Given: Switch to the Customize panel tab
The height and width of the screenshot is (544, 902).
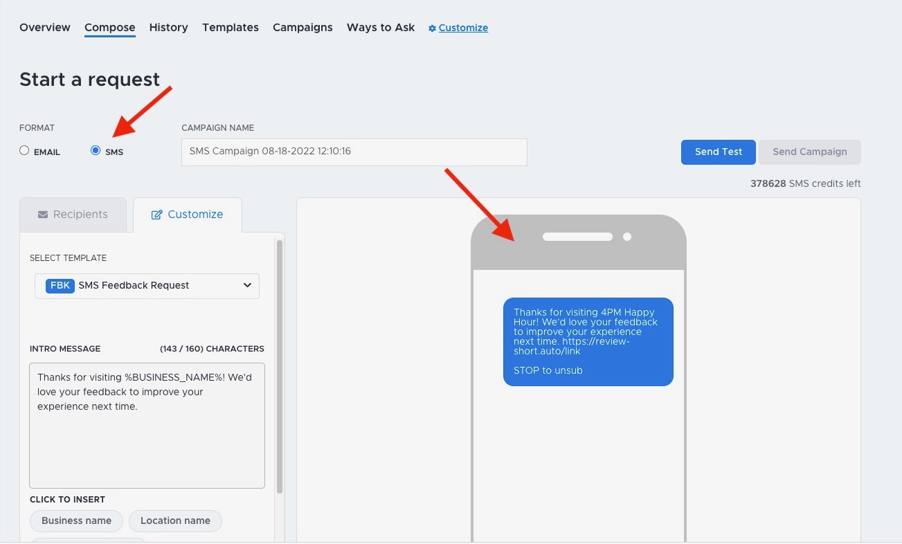Looking at the screenshot, I should tap(188, 215).
